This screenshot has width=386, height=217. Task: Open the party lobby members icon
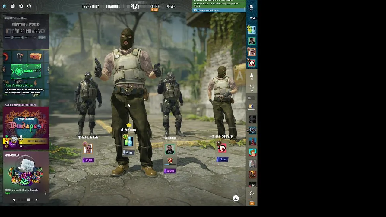251,7
